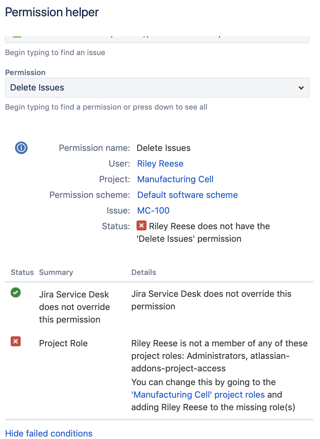Image resolution: width=320 pixels, height=439 pixels.
Task: Click the 'Issue:' label
Action: click(x=118, y=210)
